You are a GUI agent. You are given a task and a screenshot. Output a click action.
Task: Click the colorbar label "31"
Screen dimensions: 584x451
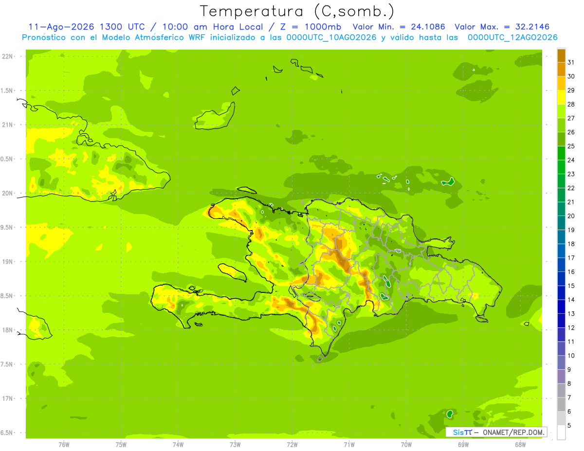click(571, 62)
